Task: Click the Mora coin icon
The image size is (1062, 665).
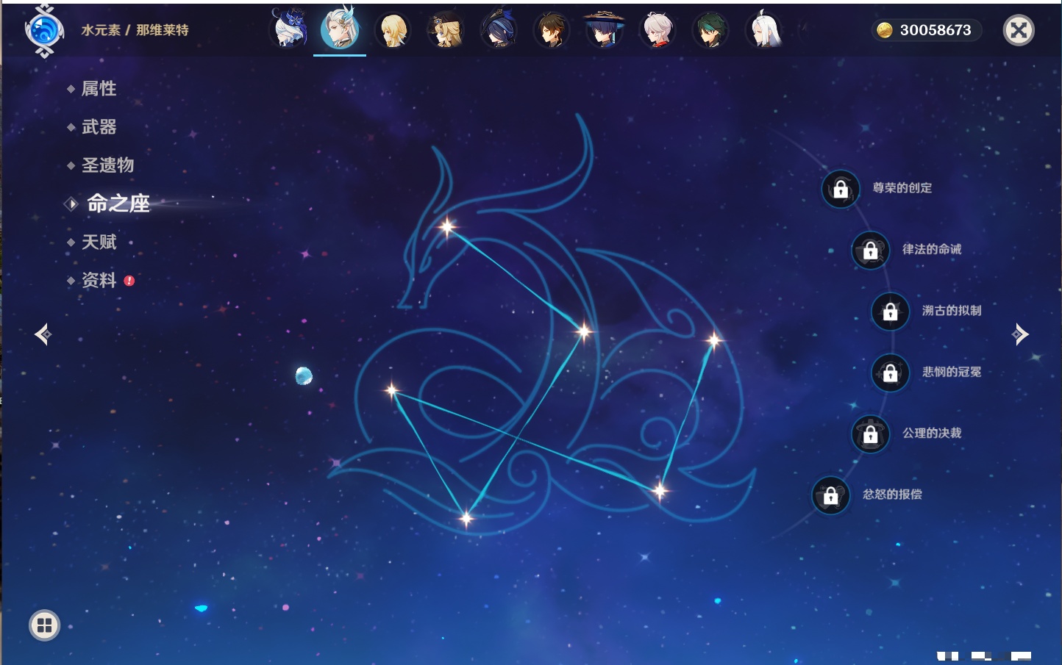Action: click(x=885, y=30)
